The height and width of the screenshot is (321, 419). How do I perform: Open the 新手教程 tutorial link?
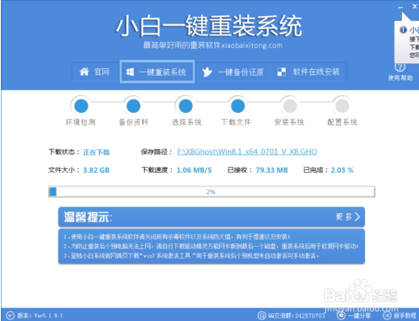coord(399,316)
